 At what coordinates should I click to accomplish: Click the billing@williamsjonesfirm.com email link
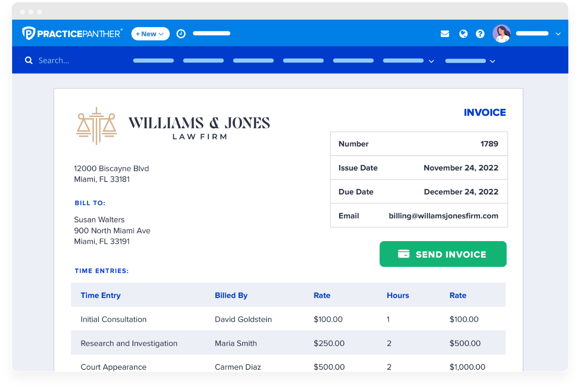point(443,216)
